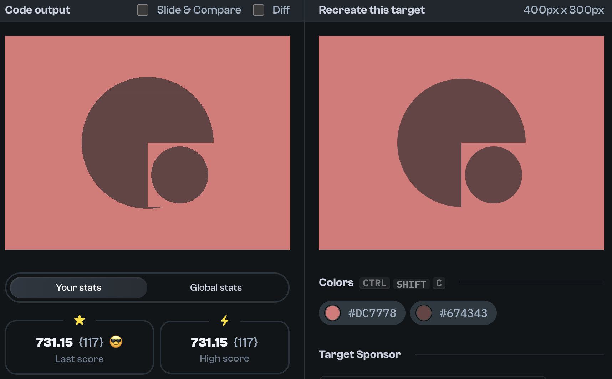Switch to the Global stats tab
612x379 pixels.
pyautogui.click(x=216, y=287)
